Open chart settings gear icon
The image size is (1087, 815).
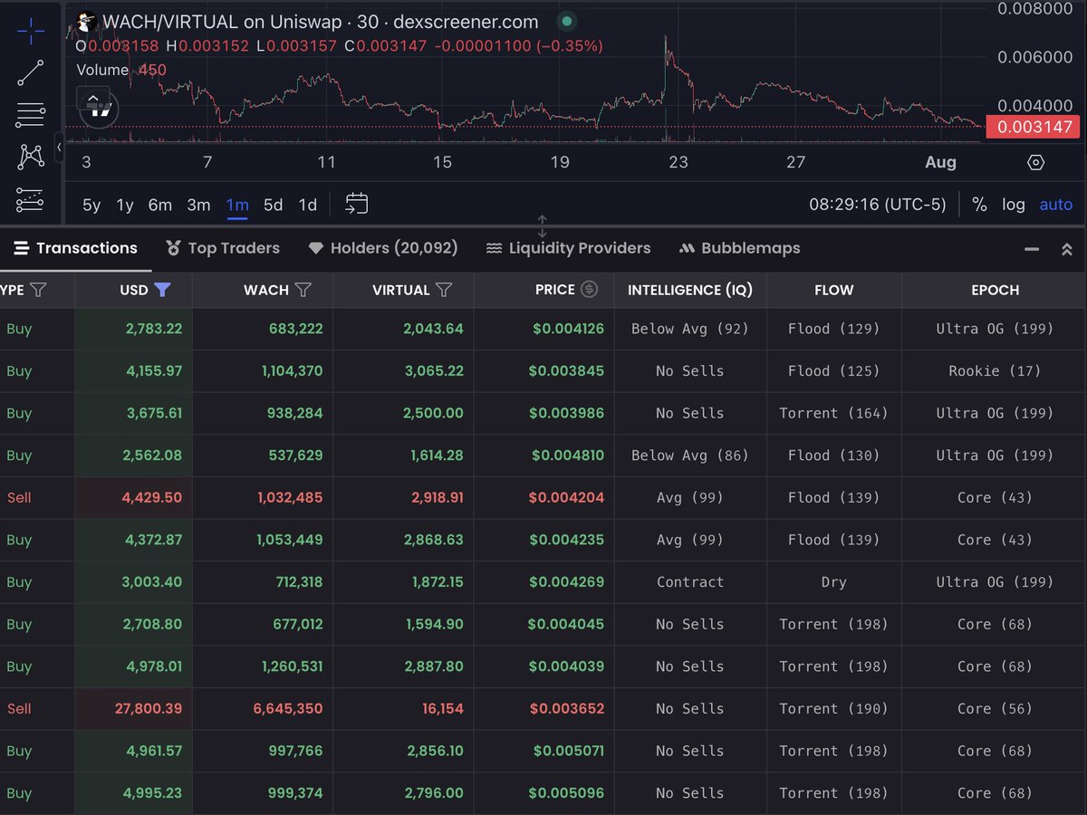pyautogui.click(x=1036, y=162)
